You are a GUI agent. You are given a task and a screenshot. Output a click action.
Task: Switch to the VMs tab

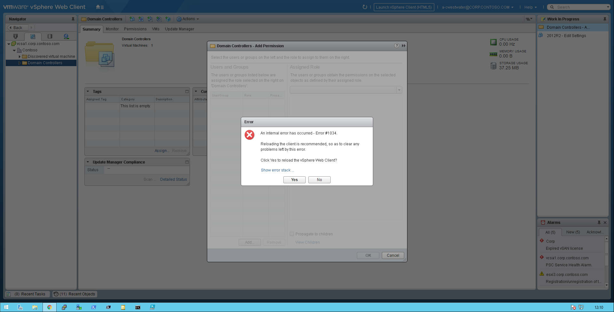point(156,29)
